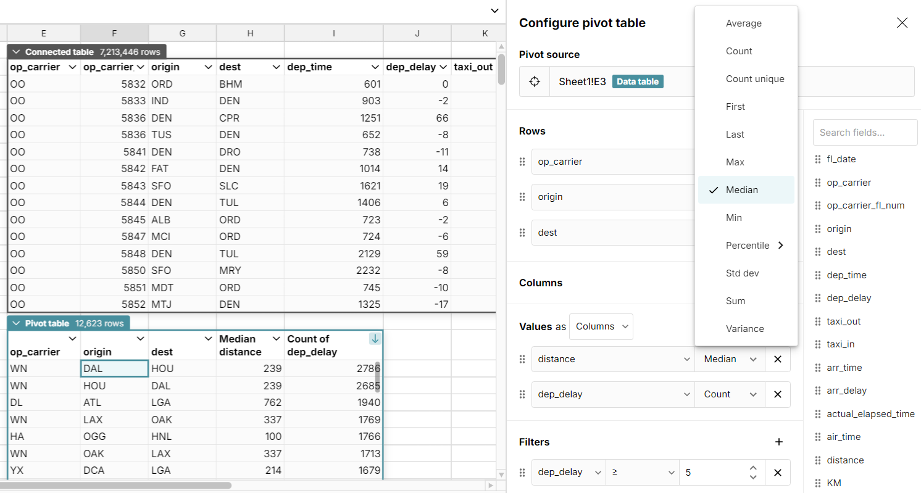Open the origin column header dropdown in the pivot table

click(140, 339)
